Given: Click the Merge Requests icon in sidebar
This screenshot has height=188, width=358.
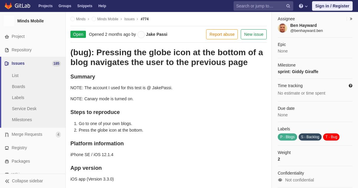Looking at the screenshot, I should (x=7, y=135).
